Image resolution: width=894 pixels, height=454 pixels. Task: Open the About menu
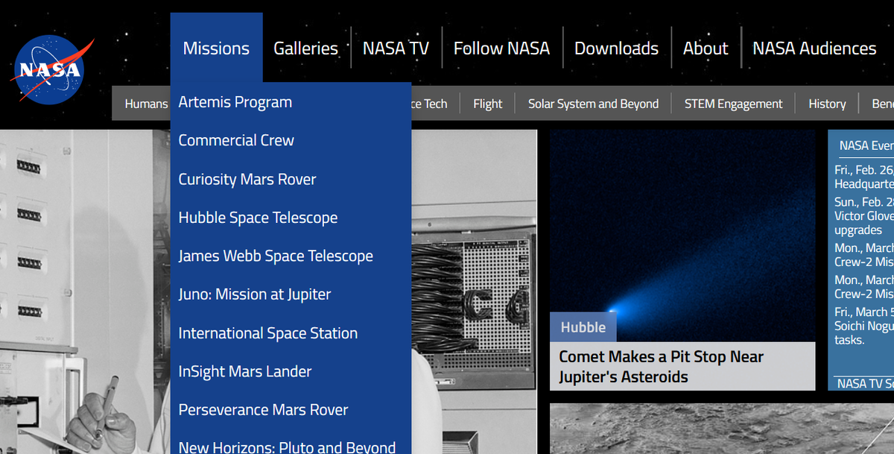pyautogui.click(x=706, y=48)
